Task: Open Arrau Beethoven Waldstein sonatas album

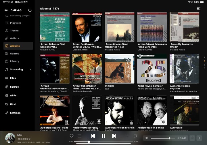Action: (87, 27)
